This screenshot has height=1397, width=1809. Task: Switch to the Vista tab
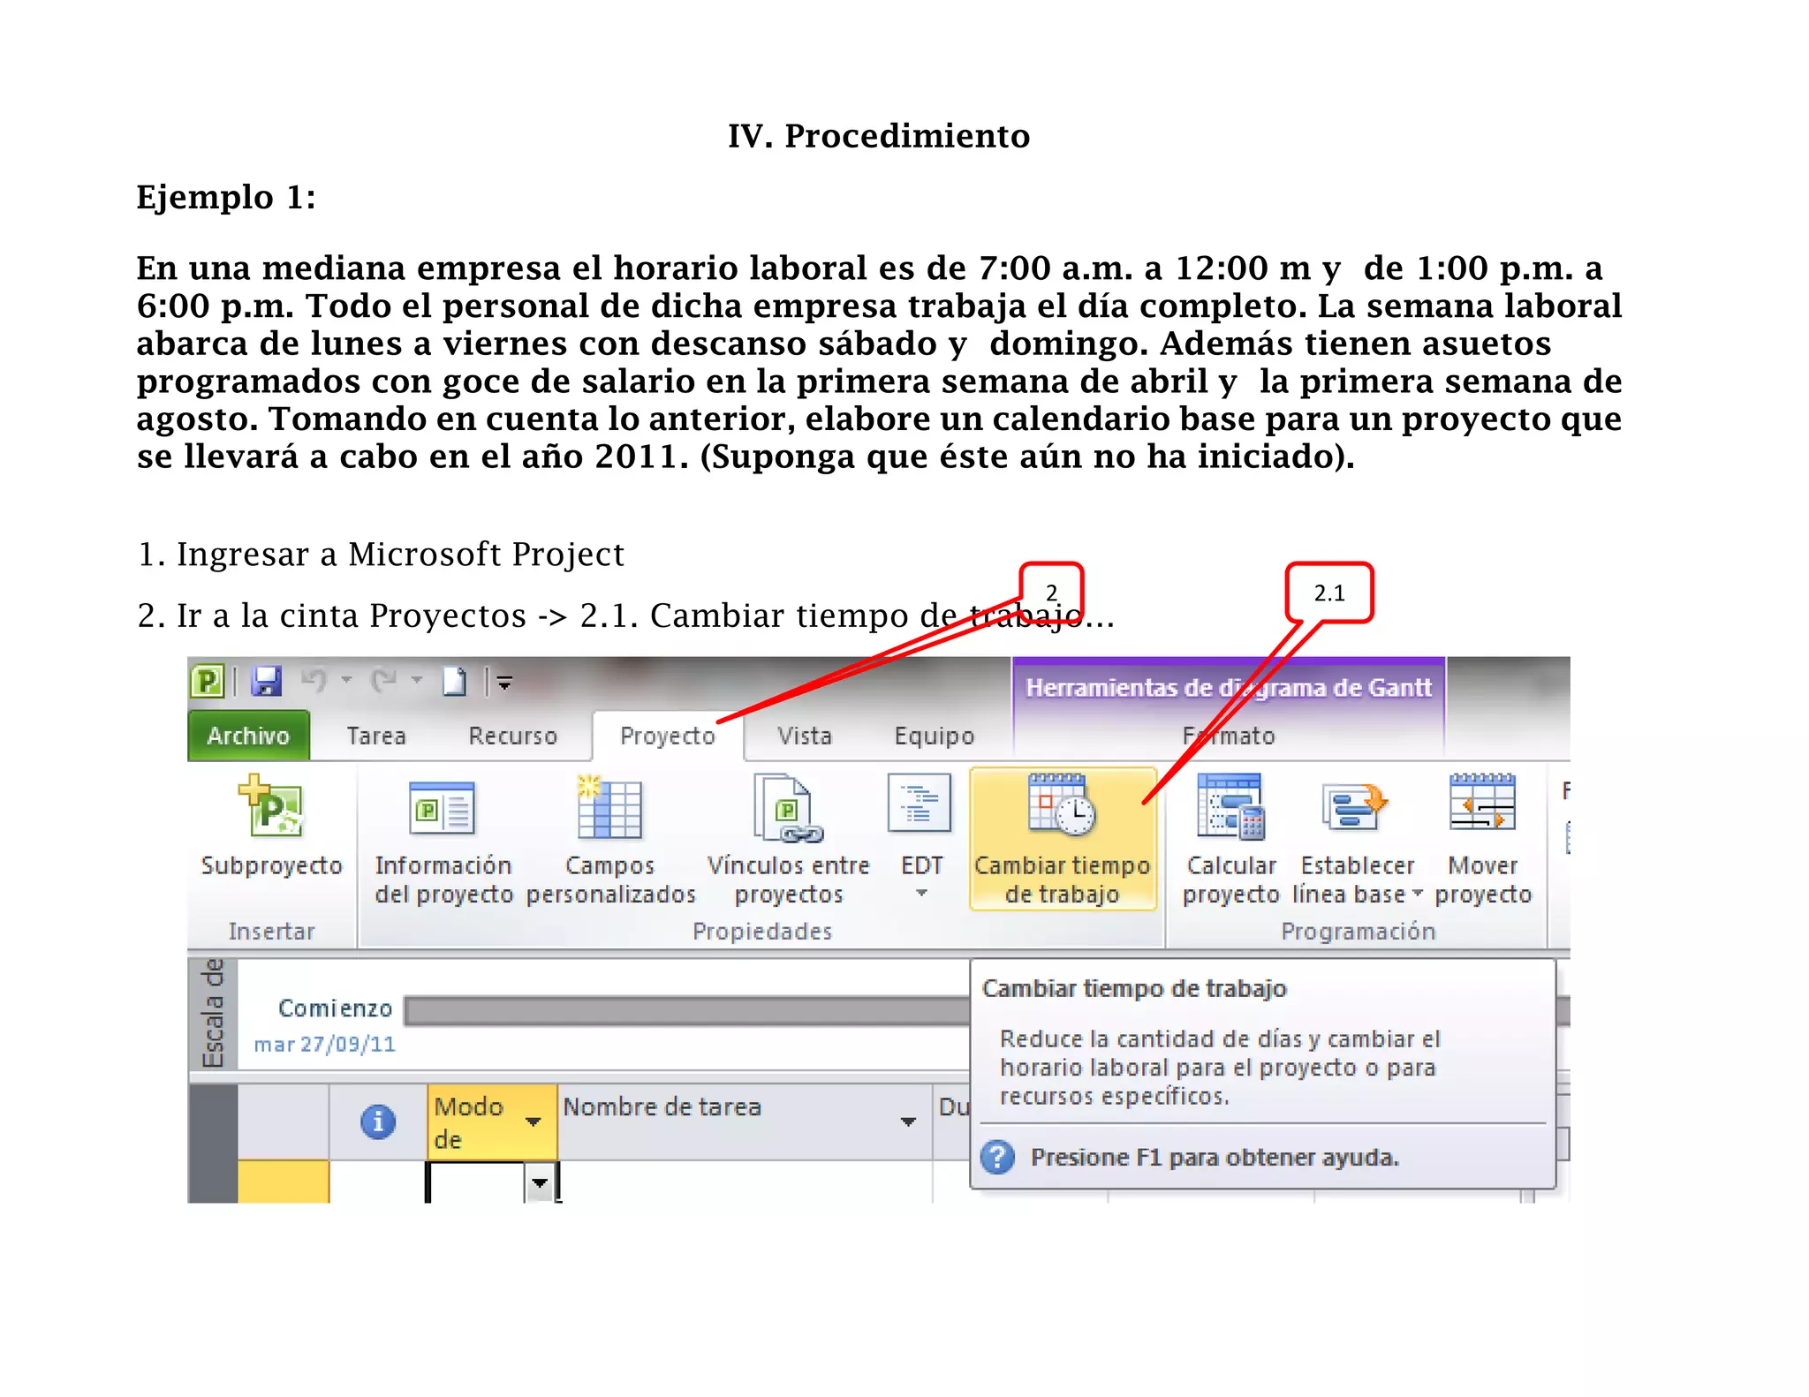[804, 736]
